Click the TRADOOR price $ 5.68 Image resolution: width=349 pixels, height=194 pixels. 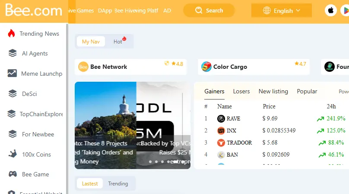pyautogui.click(x=270, y=142)
